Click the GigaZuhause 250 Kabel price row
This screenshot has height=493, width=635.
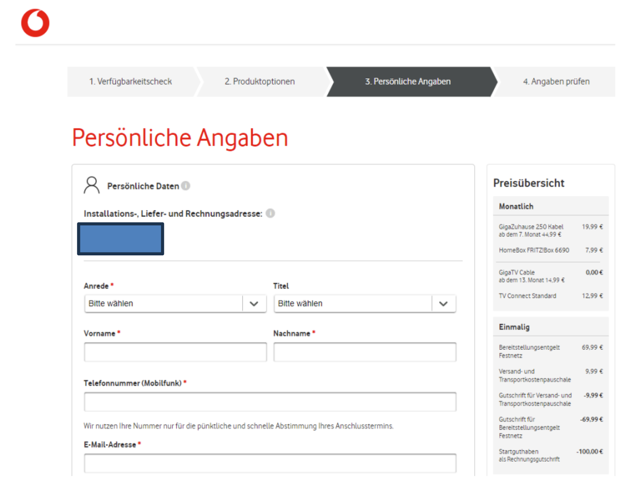click(x=550, y=230)
